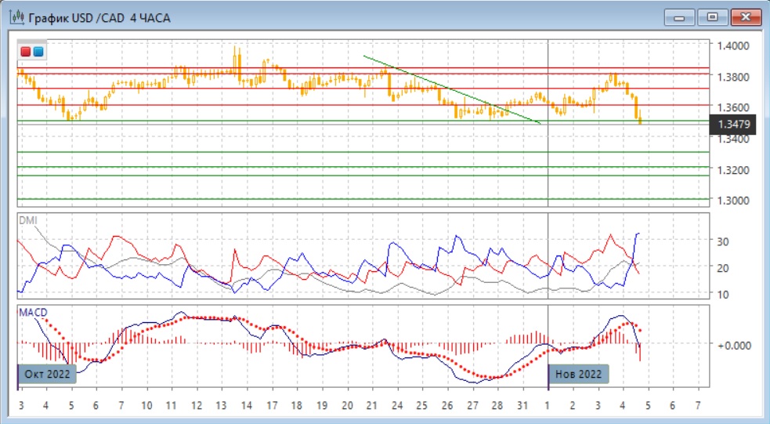Image resolution: width=770 pixels, height=424 pixels.
Task: Click the Окт 2022 month marker
Action: coord(49,374)
